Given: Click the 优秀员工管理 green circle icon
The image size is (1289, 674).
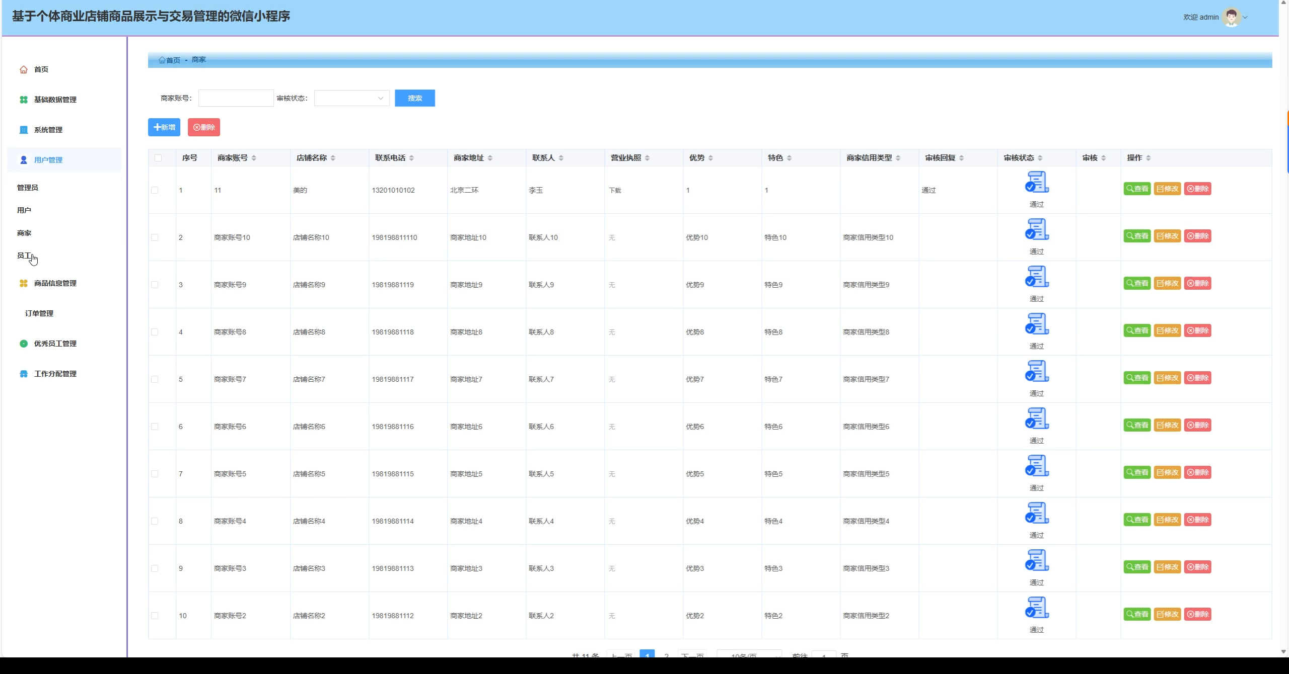Looking at the screenshot, I should tap(23, 344).
